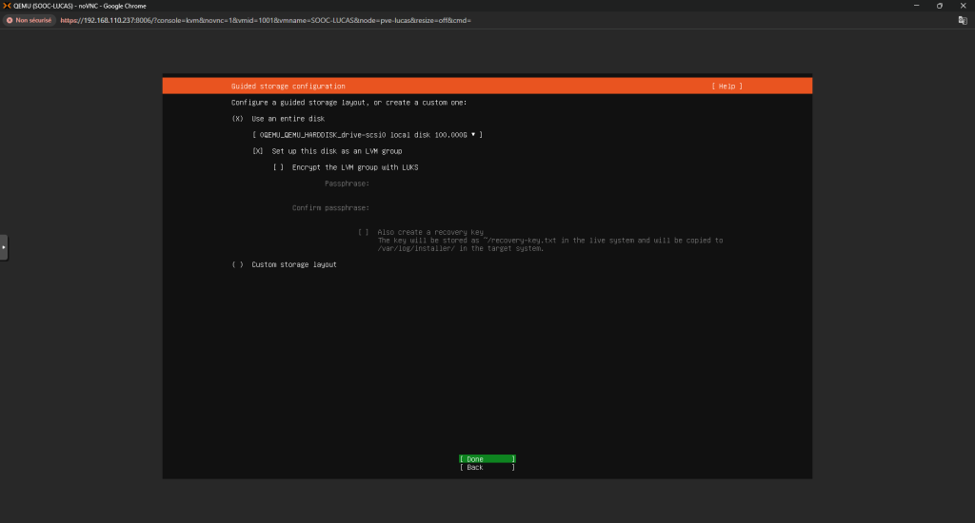Select the 'Use an entire disk' option

(x=237, y=119)
